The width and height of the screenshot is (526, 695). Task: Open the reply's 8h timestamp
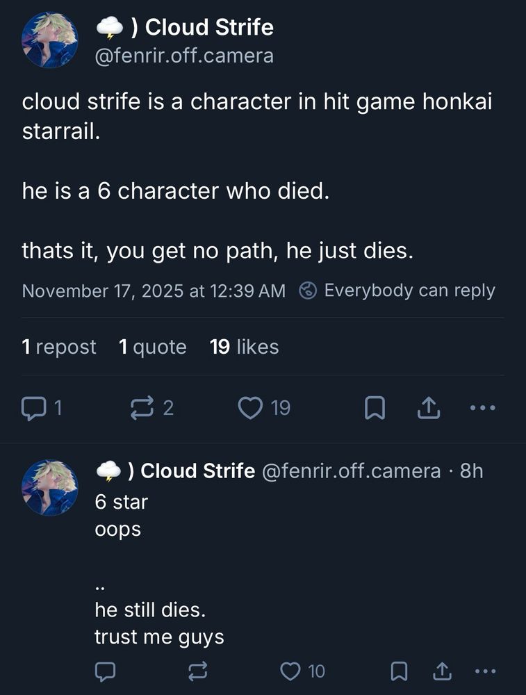[472, 471]
